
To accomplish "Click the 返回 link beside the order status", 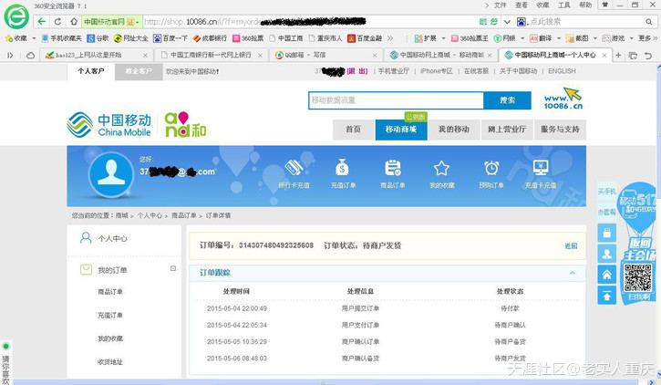I will point(571,245).
